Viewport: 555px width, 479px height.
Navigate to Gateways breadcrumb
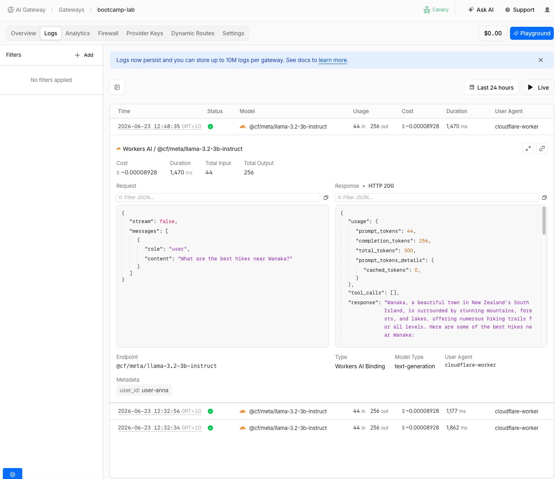coord(71,10)
